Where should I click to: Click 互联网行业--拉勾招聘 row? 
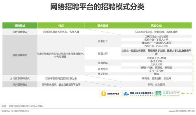(156, 36)
